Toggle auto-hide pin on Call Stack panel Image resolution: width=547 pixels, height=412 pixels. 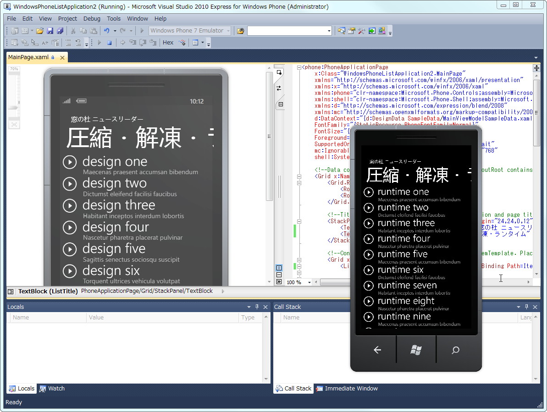click(527, 307)
